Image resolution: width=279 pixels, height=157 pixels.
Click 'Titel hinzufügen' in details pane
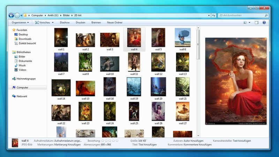tap(148, 144)
